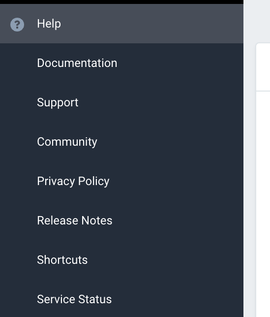Select the Help header label text
The image size is (270, 317).
point(49,24)
